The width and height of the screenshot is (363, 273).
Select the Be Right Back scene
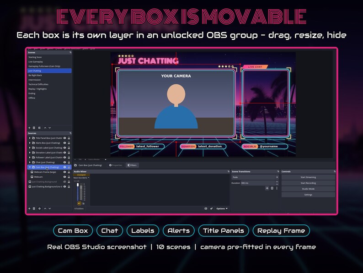49,75
